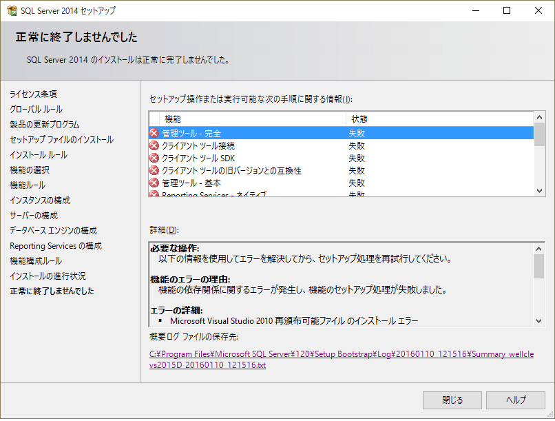
Task: Click the 閉じる button
Action: point(452,400)
